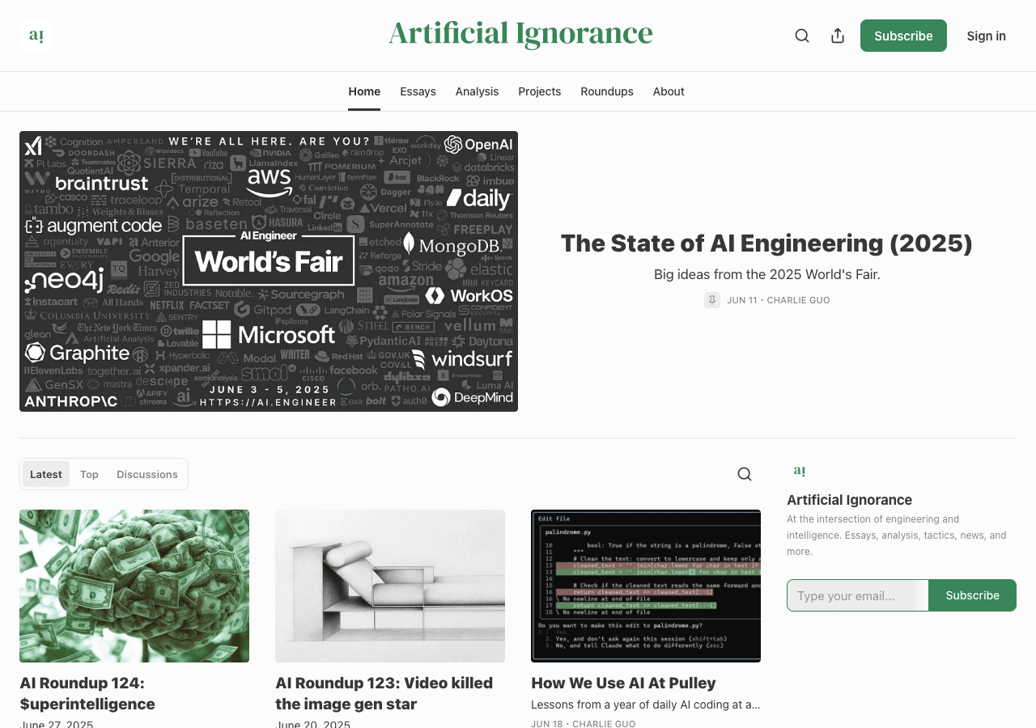1036x728 pixels.
Task: Click the search icon above the posts list
Action: click(745, 474)
